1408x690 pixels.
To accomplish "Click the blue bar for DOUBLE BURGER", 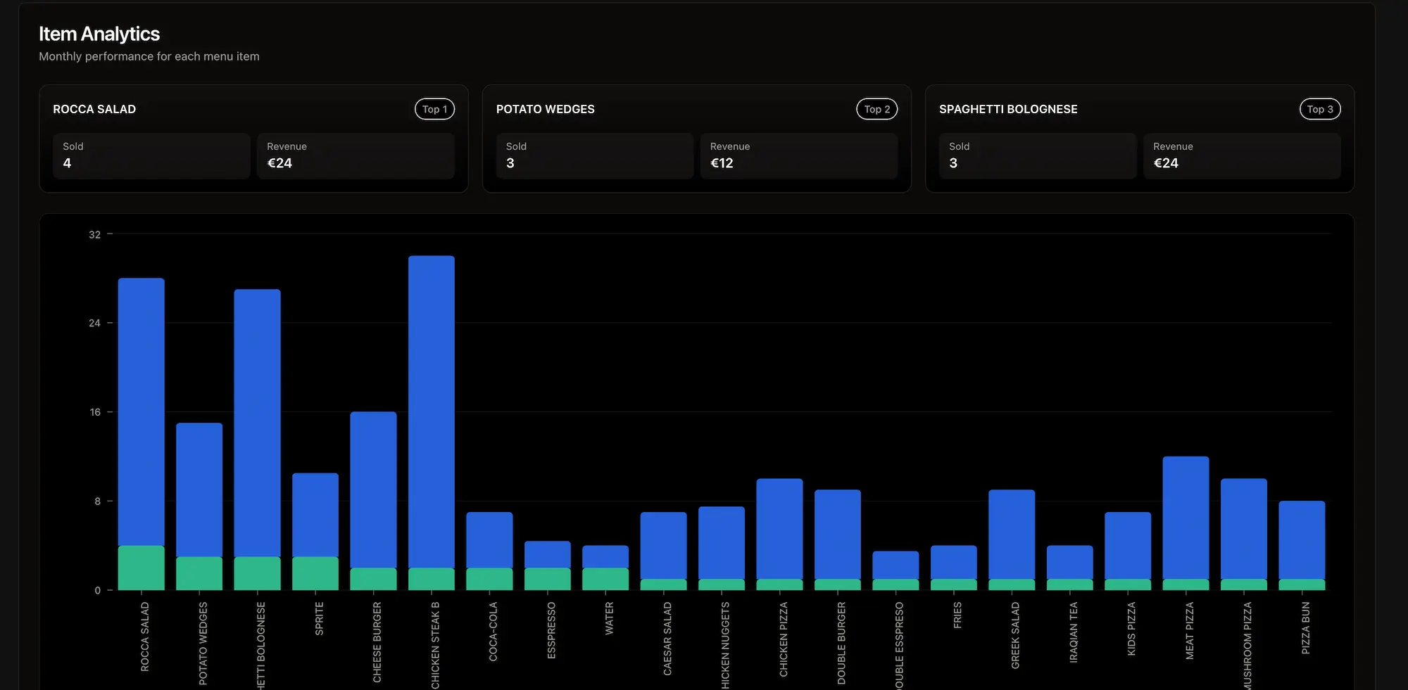I will 838,535.
